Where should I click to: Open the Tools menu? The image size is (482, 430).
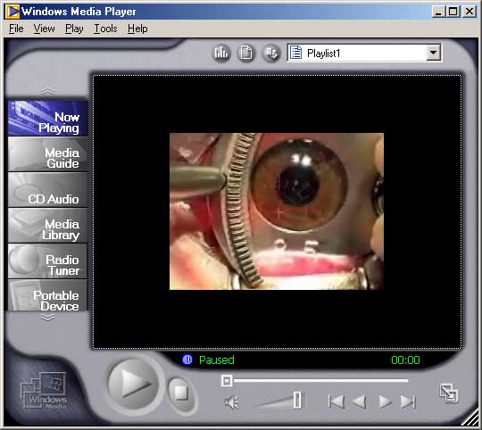[x=105, y=29]
